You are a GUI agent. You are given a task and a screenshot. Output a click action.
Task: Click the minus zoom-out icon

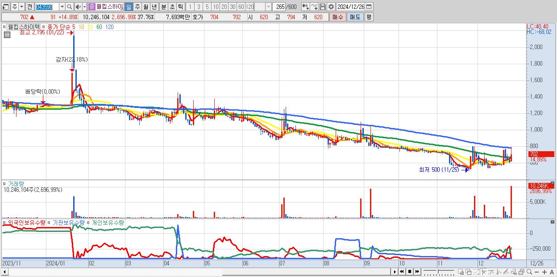point(537,272)
